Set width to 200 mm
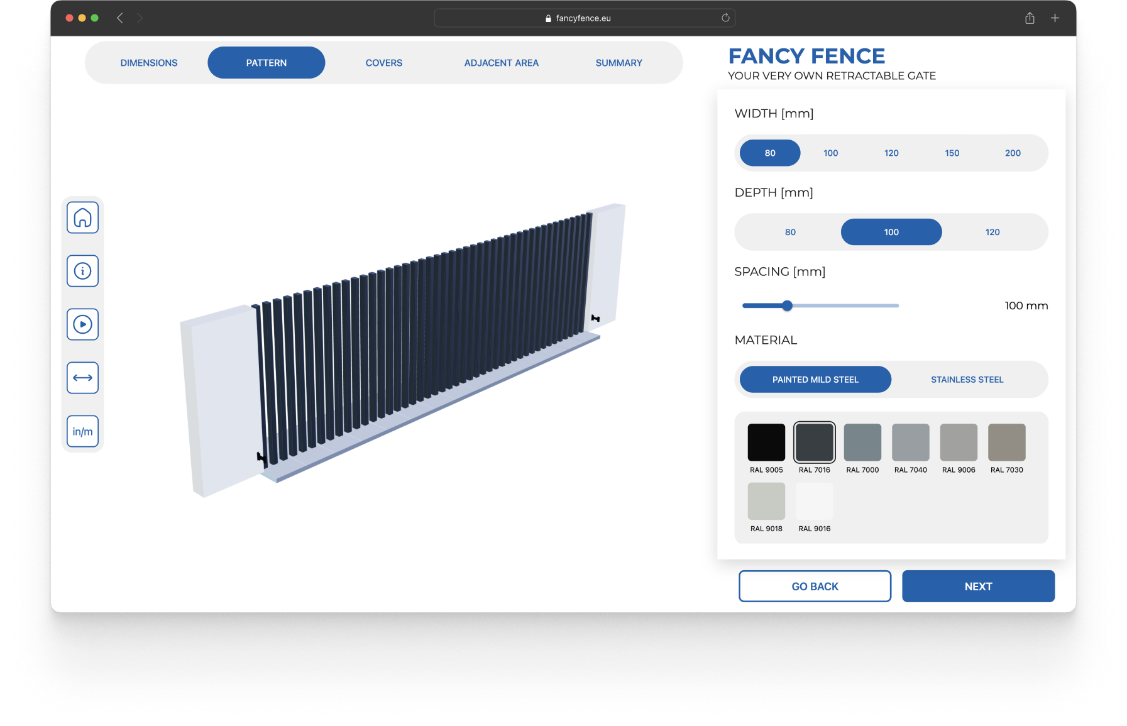 click(x=1013, y=153)
